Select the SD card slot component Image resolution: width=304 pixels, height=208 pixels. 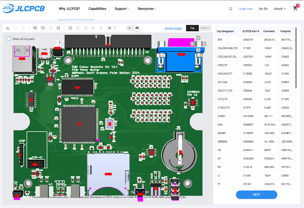point(108,174)
